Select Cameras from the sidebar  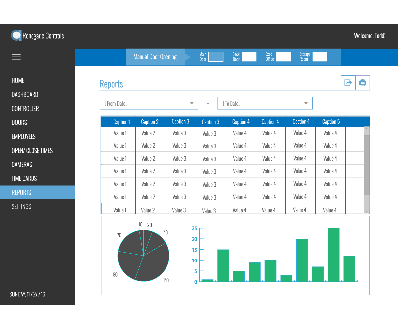point(22,165)
